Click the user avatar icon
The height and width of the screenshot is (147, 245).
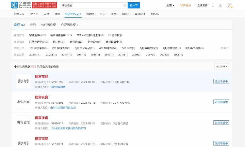pos(230,6)
